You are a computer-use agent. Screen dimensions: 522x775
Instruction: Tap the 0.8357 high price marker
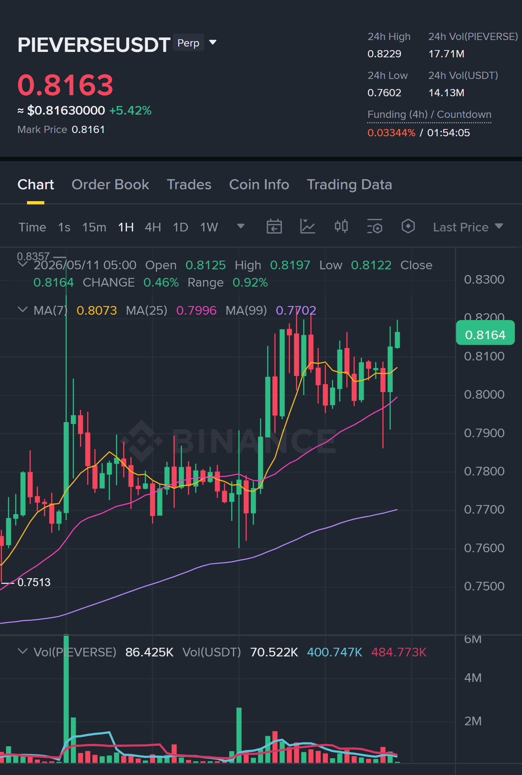click(x=33, y=256)
